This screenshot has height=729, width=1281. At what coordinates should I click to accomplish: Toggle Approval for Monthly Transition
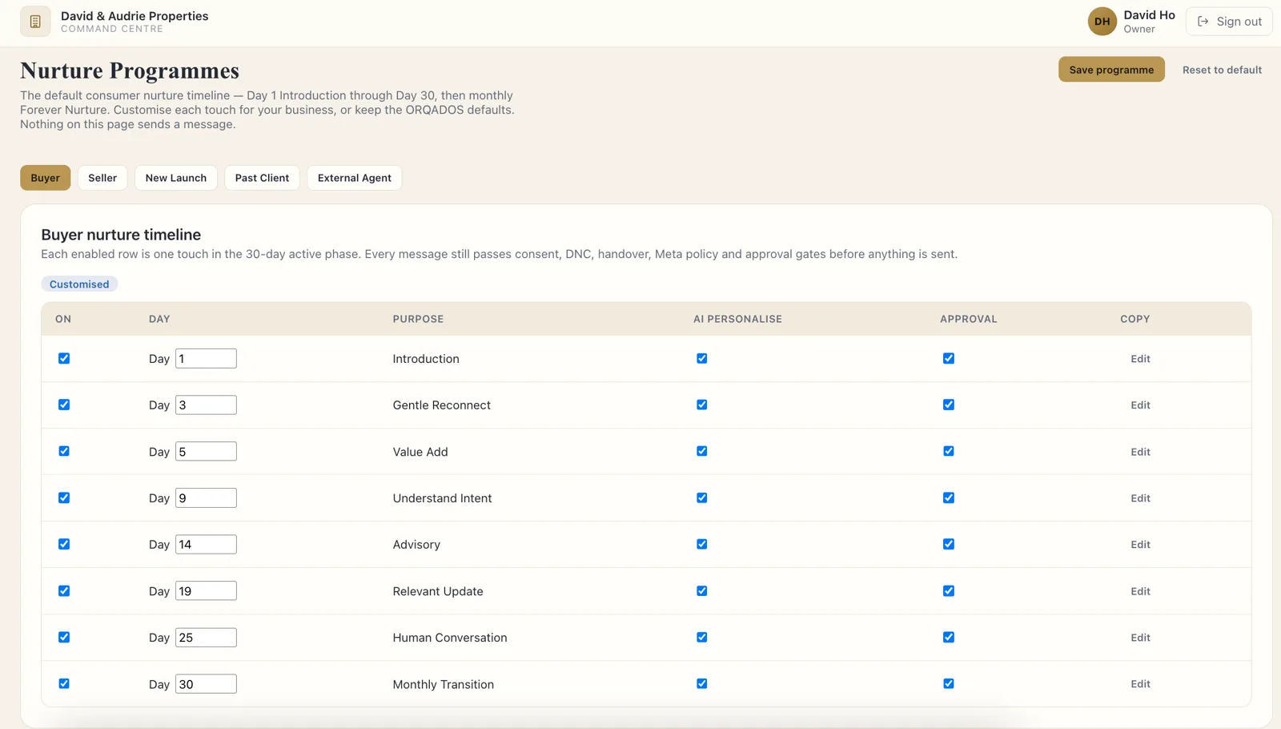tap(949, 683)
